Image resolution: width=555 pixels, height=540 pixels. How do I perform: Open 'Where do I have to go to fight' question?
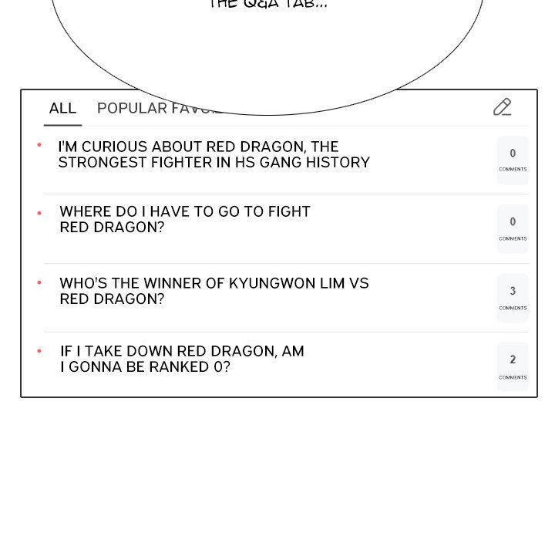point(185,219)
